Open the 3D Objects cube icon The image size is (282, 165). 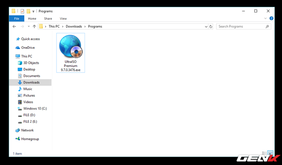pyautogui.click(x=20, y=63)
